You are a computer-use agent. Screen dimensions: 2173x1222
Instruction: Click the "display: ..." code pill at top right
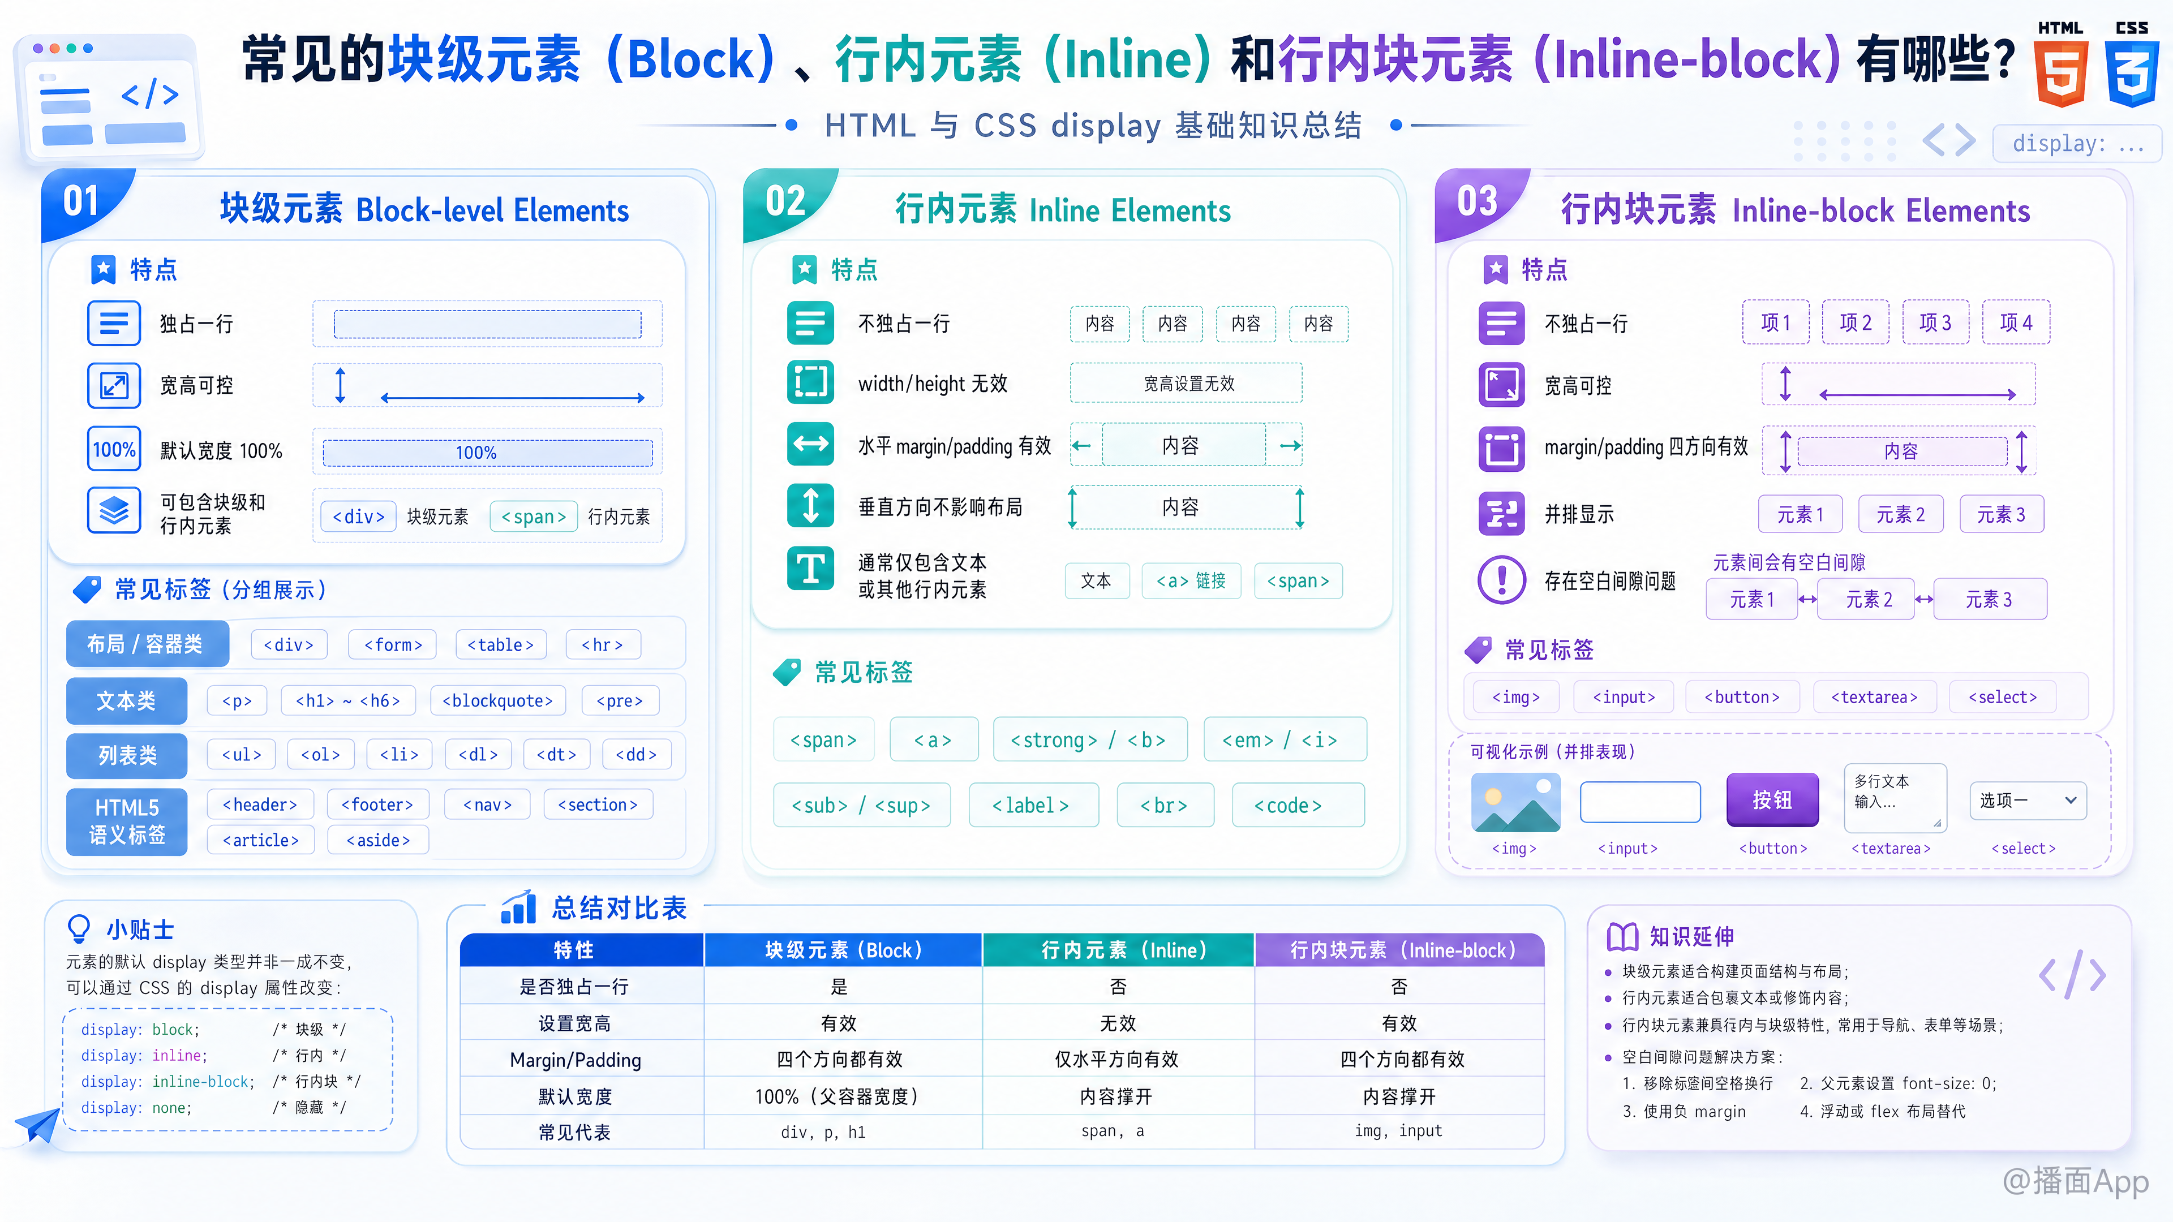pos(2077,143)
